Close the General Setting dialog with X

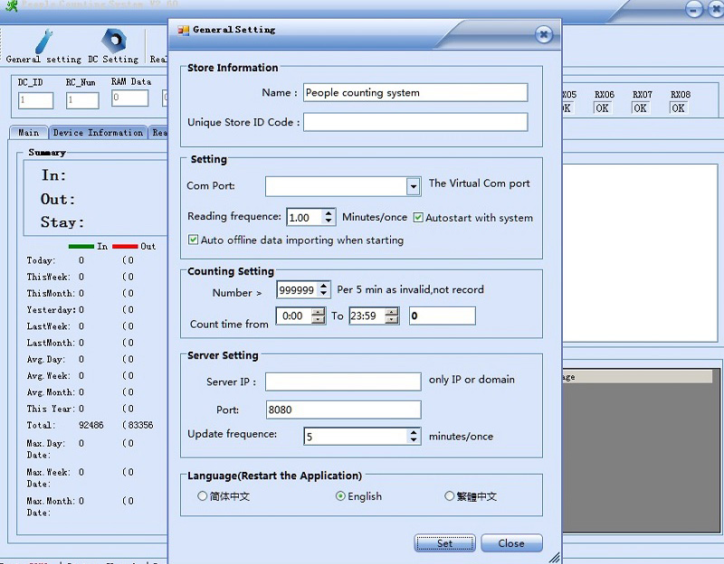[544, 34]
